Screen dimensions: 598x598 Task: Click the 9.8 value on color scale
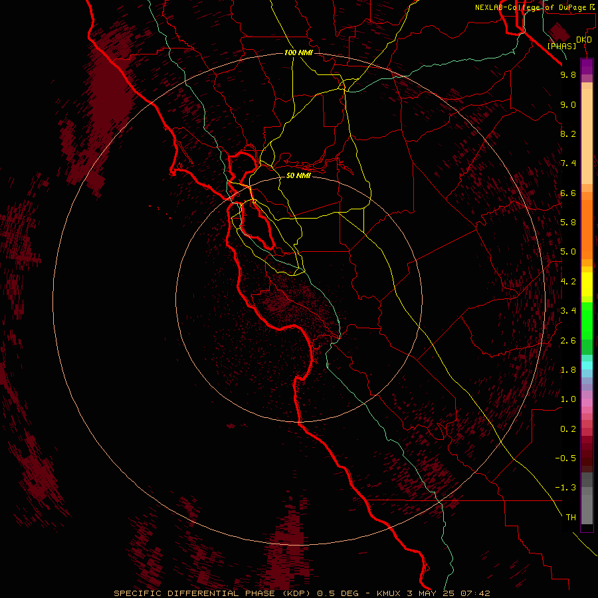568,74
